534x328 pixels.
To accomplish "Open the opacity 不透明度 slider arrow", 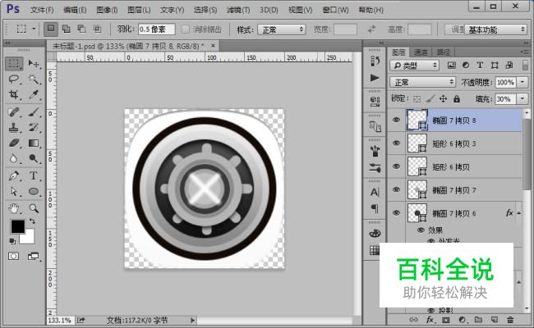I will coord(522,82).
